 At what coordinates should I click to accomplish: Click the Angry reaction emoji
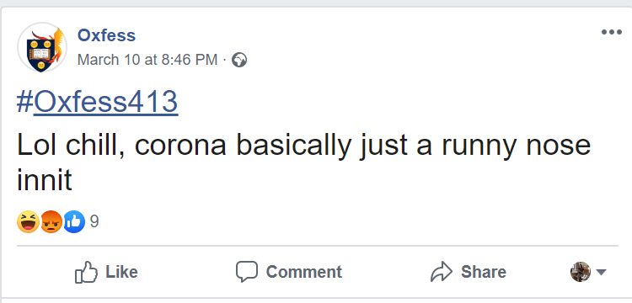pyautogui.click(x=51, y=221)
